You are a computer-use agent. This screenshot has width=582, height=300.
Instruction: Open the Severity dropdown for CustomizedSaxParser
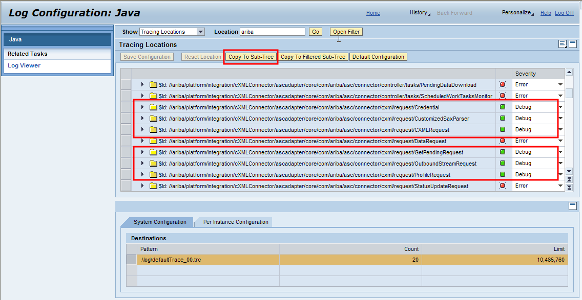click(x=559, y=118)
